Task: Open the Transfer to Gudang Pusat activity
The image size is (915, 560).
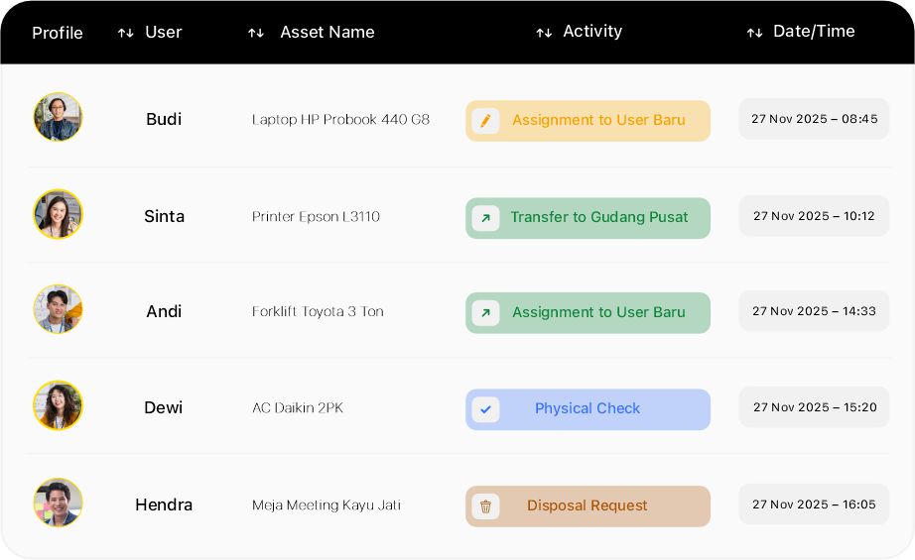Action: point(598,218)
